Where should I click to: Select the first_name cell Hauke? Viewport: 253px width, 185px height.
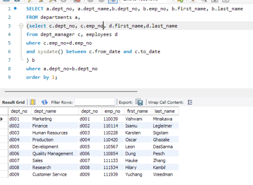138,161
